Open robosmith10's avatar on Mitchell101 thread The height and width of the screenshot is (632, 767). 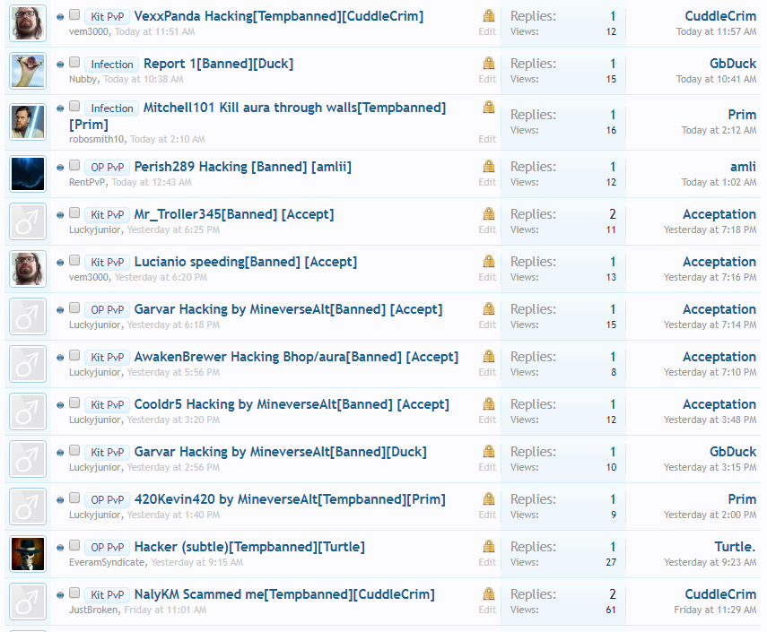click(28, 122)
